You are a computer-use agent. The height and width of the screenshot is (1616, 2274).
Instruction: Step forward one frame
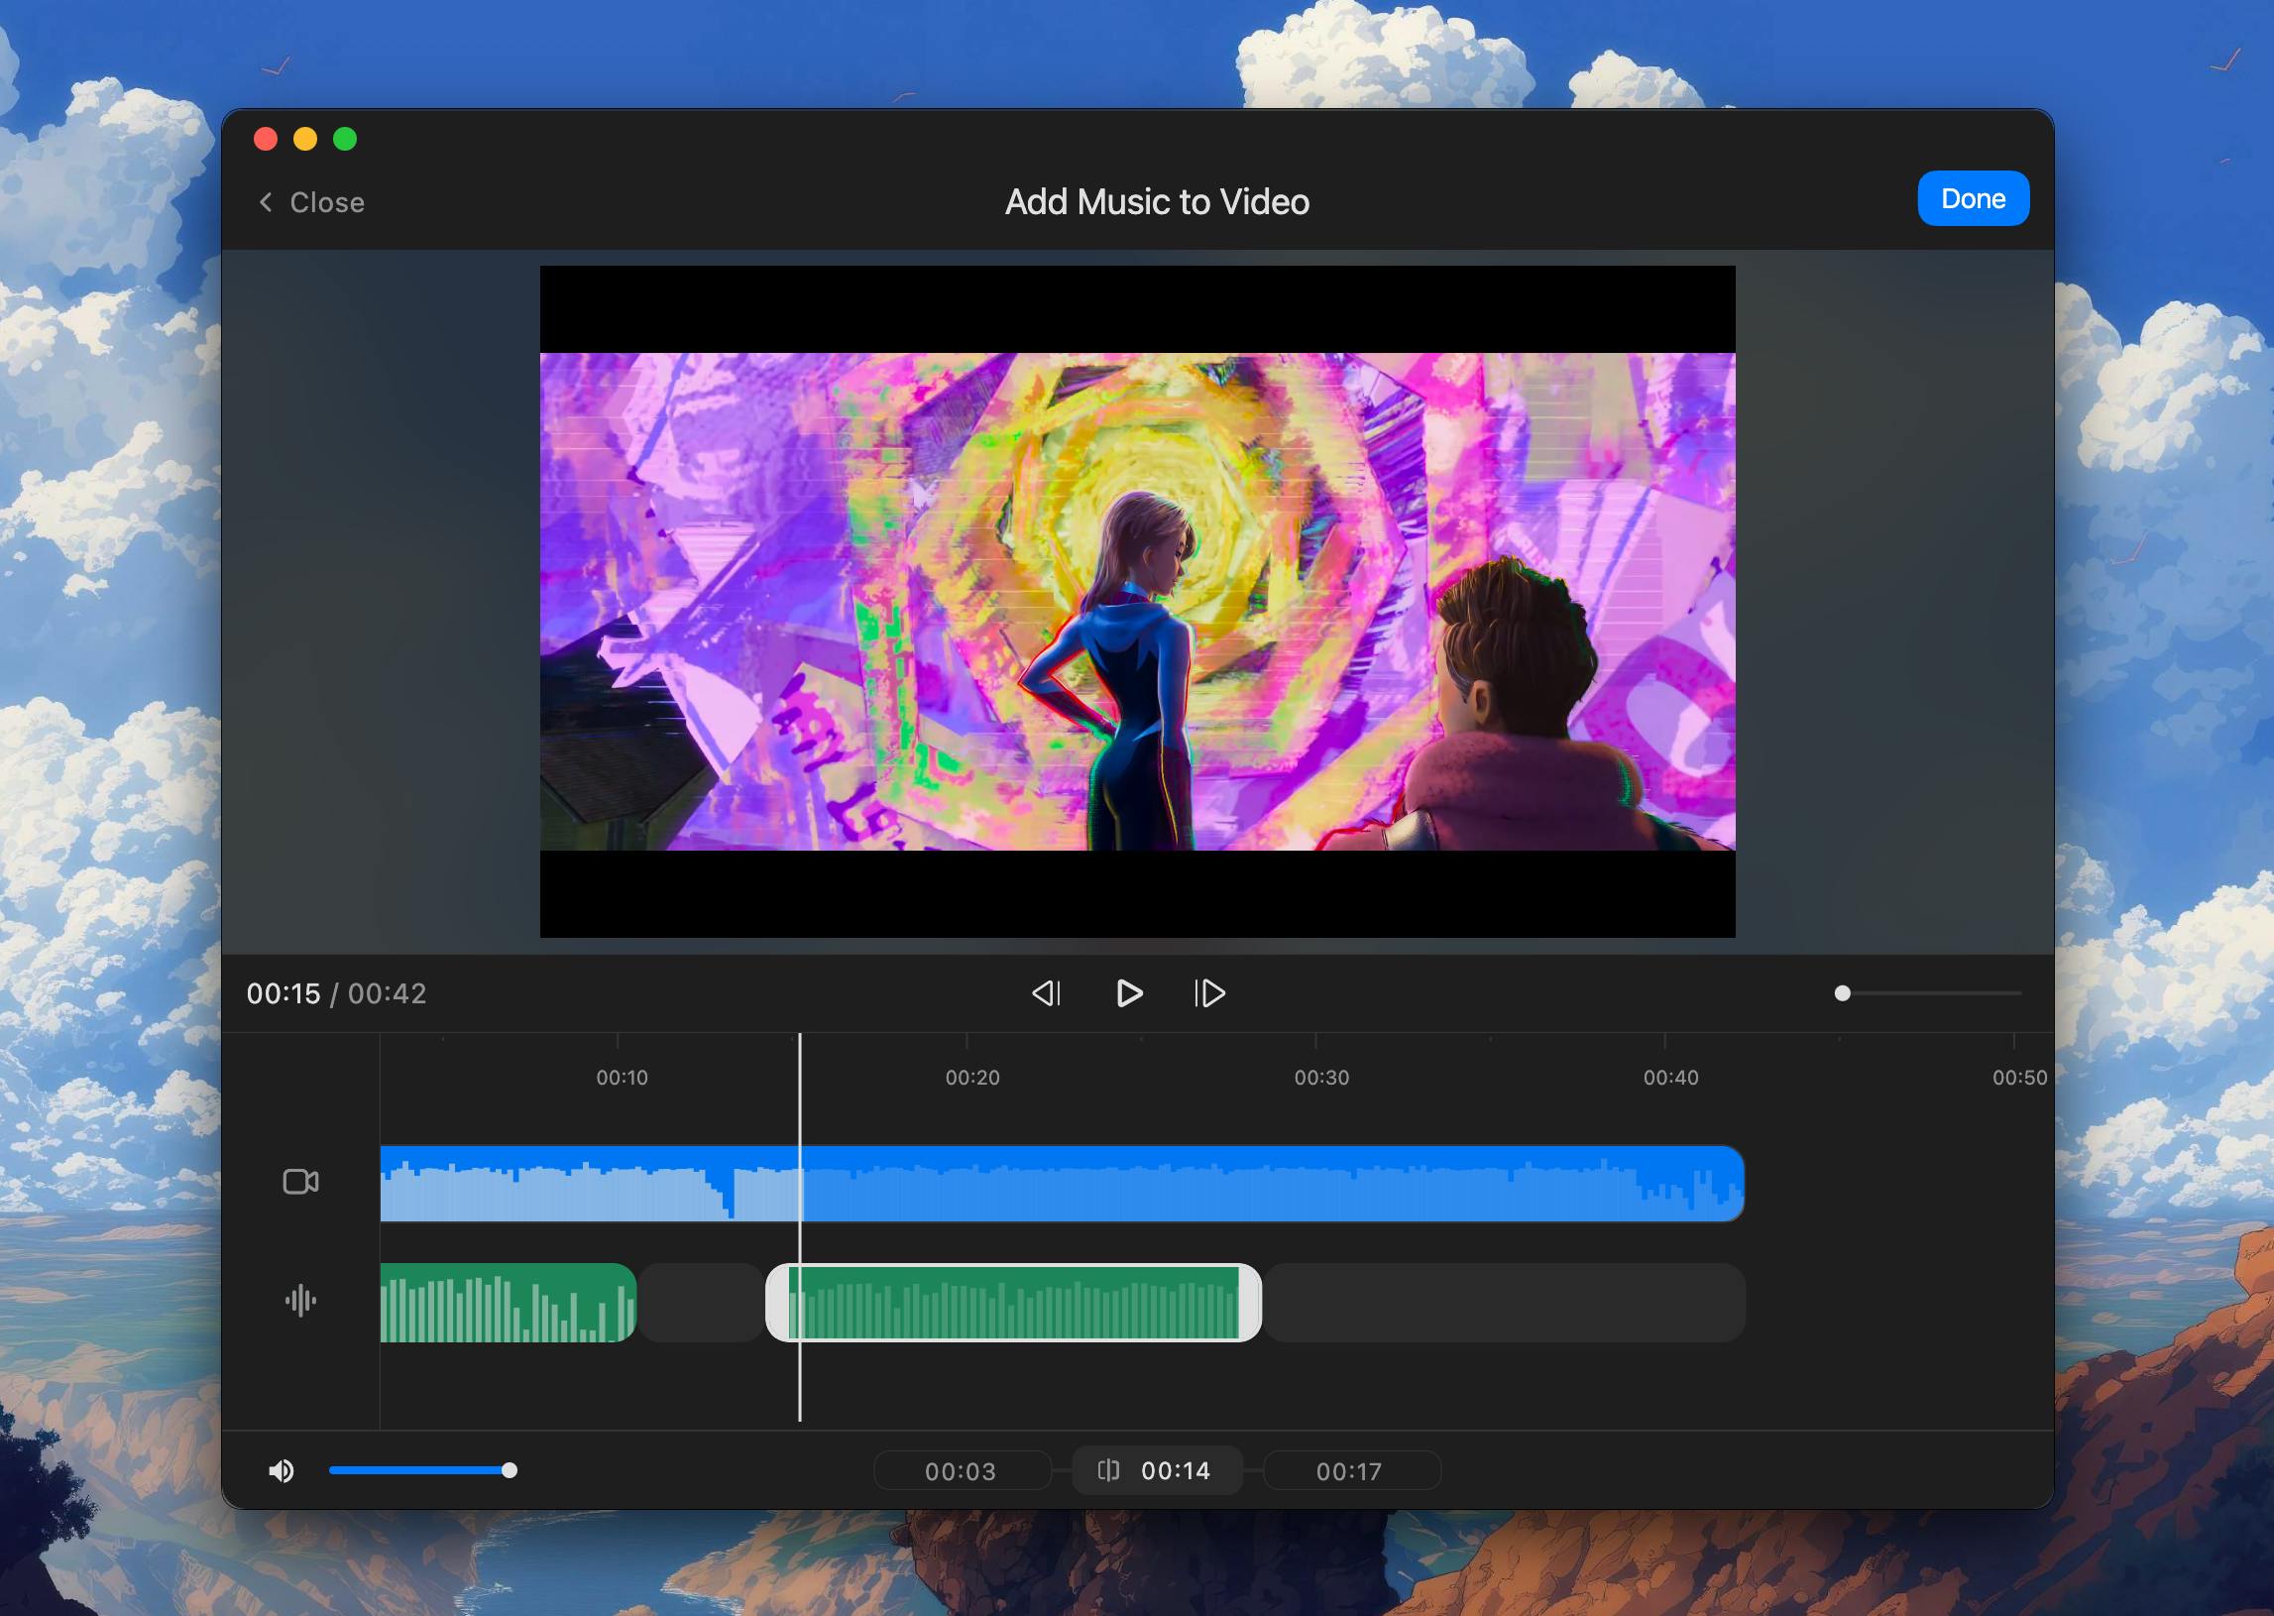coord(1209,993)
